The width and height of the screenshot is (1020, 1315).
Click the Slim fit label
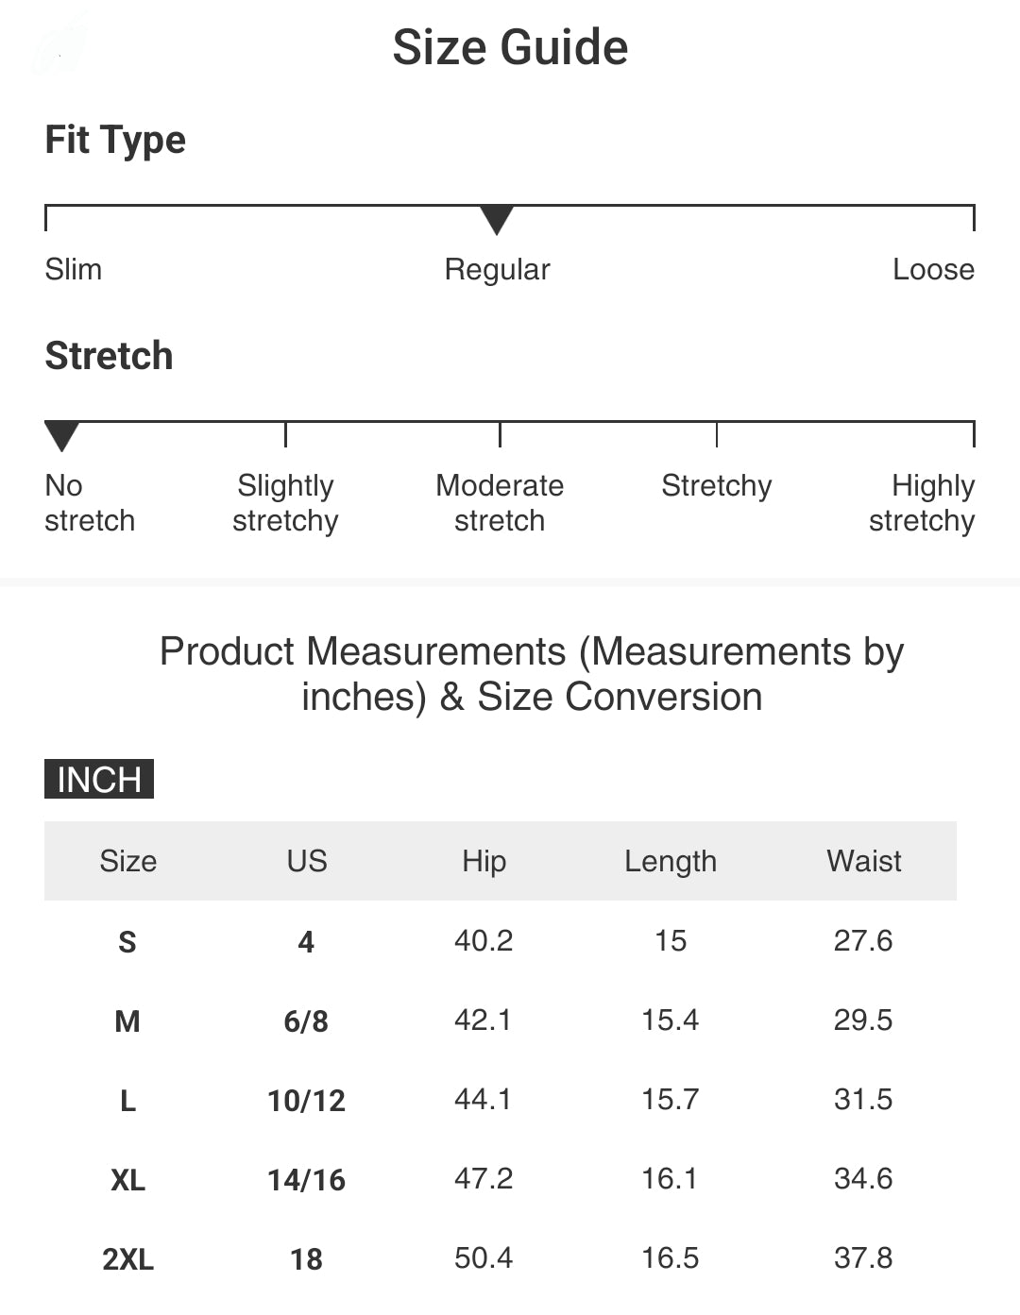pyautogui.click(x=74, y=270)
